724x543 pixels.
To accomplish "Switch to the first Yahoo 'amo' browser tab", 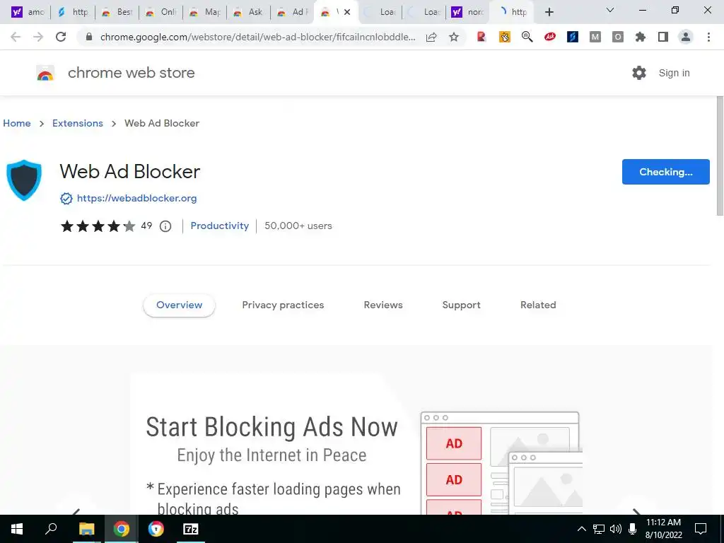I will pyautogui.click(x=28, y=12).
